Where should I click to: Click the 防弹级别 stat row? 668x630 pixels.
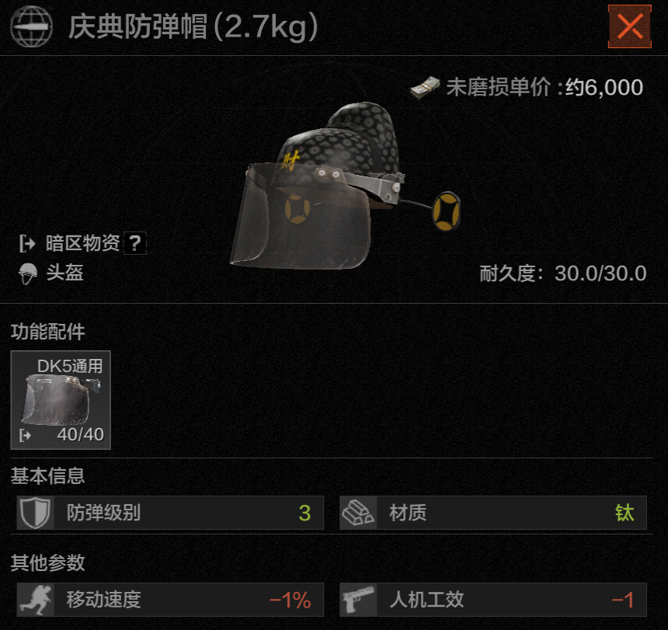tap(170, 513)
